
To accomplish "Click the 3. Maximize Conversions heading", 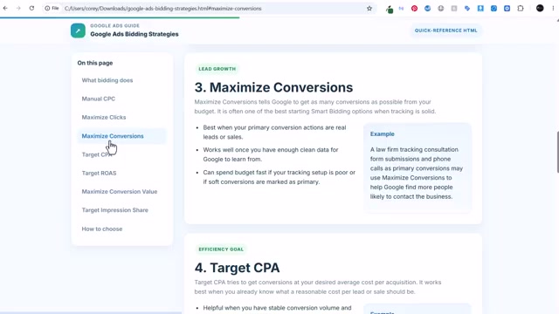I will coord(273,87).
